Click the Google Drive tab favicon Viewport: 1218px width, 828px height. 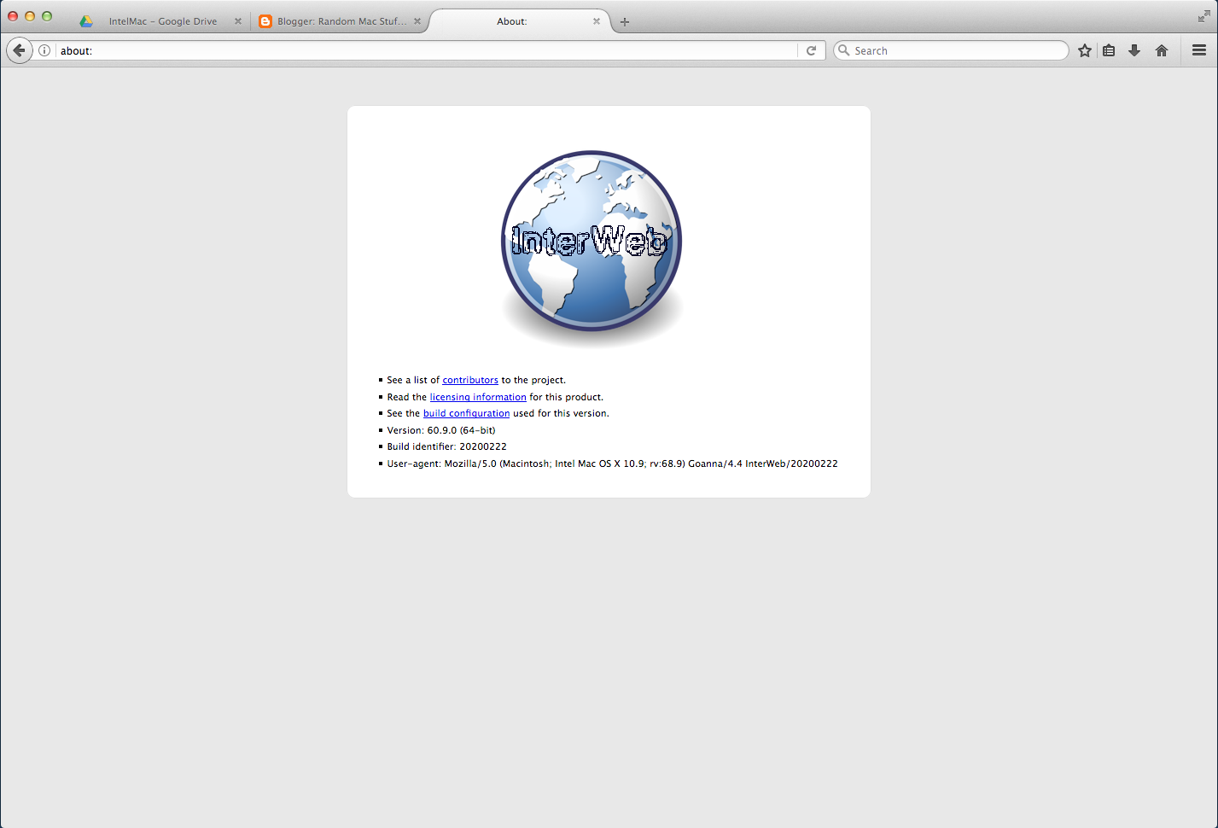pos(86,21)
